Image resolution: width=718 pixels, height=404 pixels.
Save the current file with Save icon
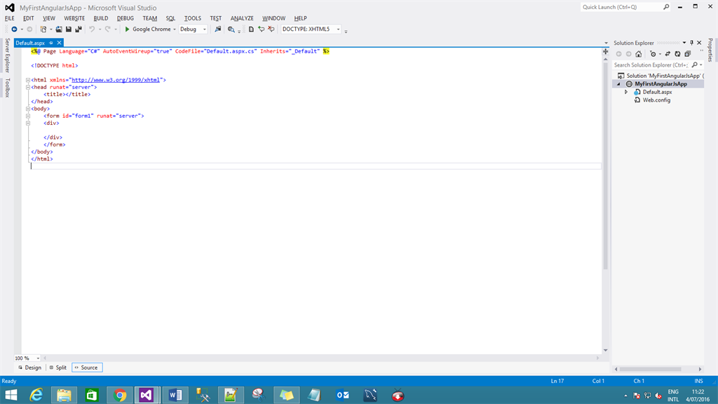tap(69, 29)
